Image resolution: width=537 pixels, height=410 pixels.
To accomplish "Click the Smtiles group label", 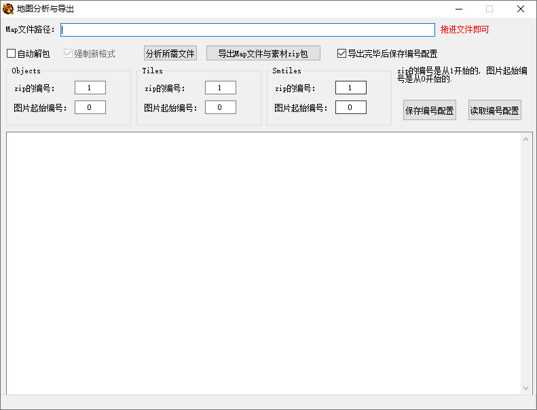I will point(286,71).
